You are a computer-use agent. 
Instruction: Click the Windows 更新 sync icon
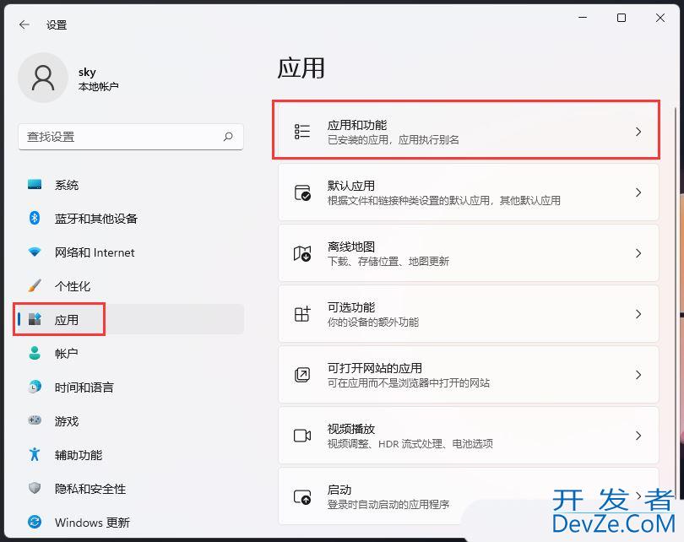coord(35,522)
